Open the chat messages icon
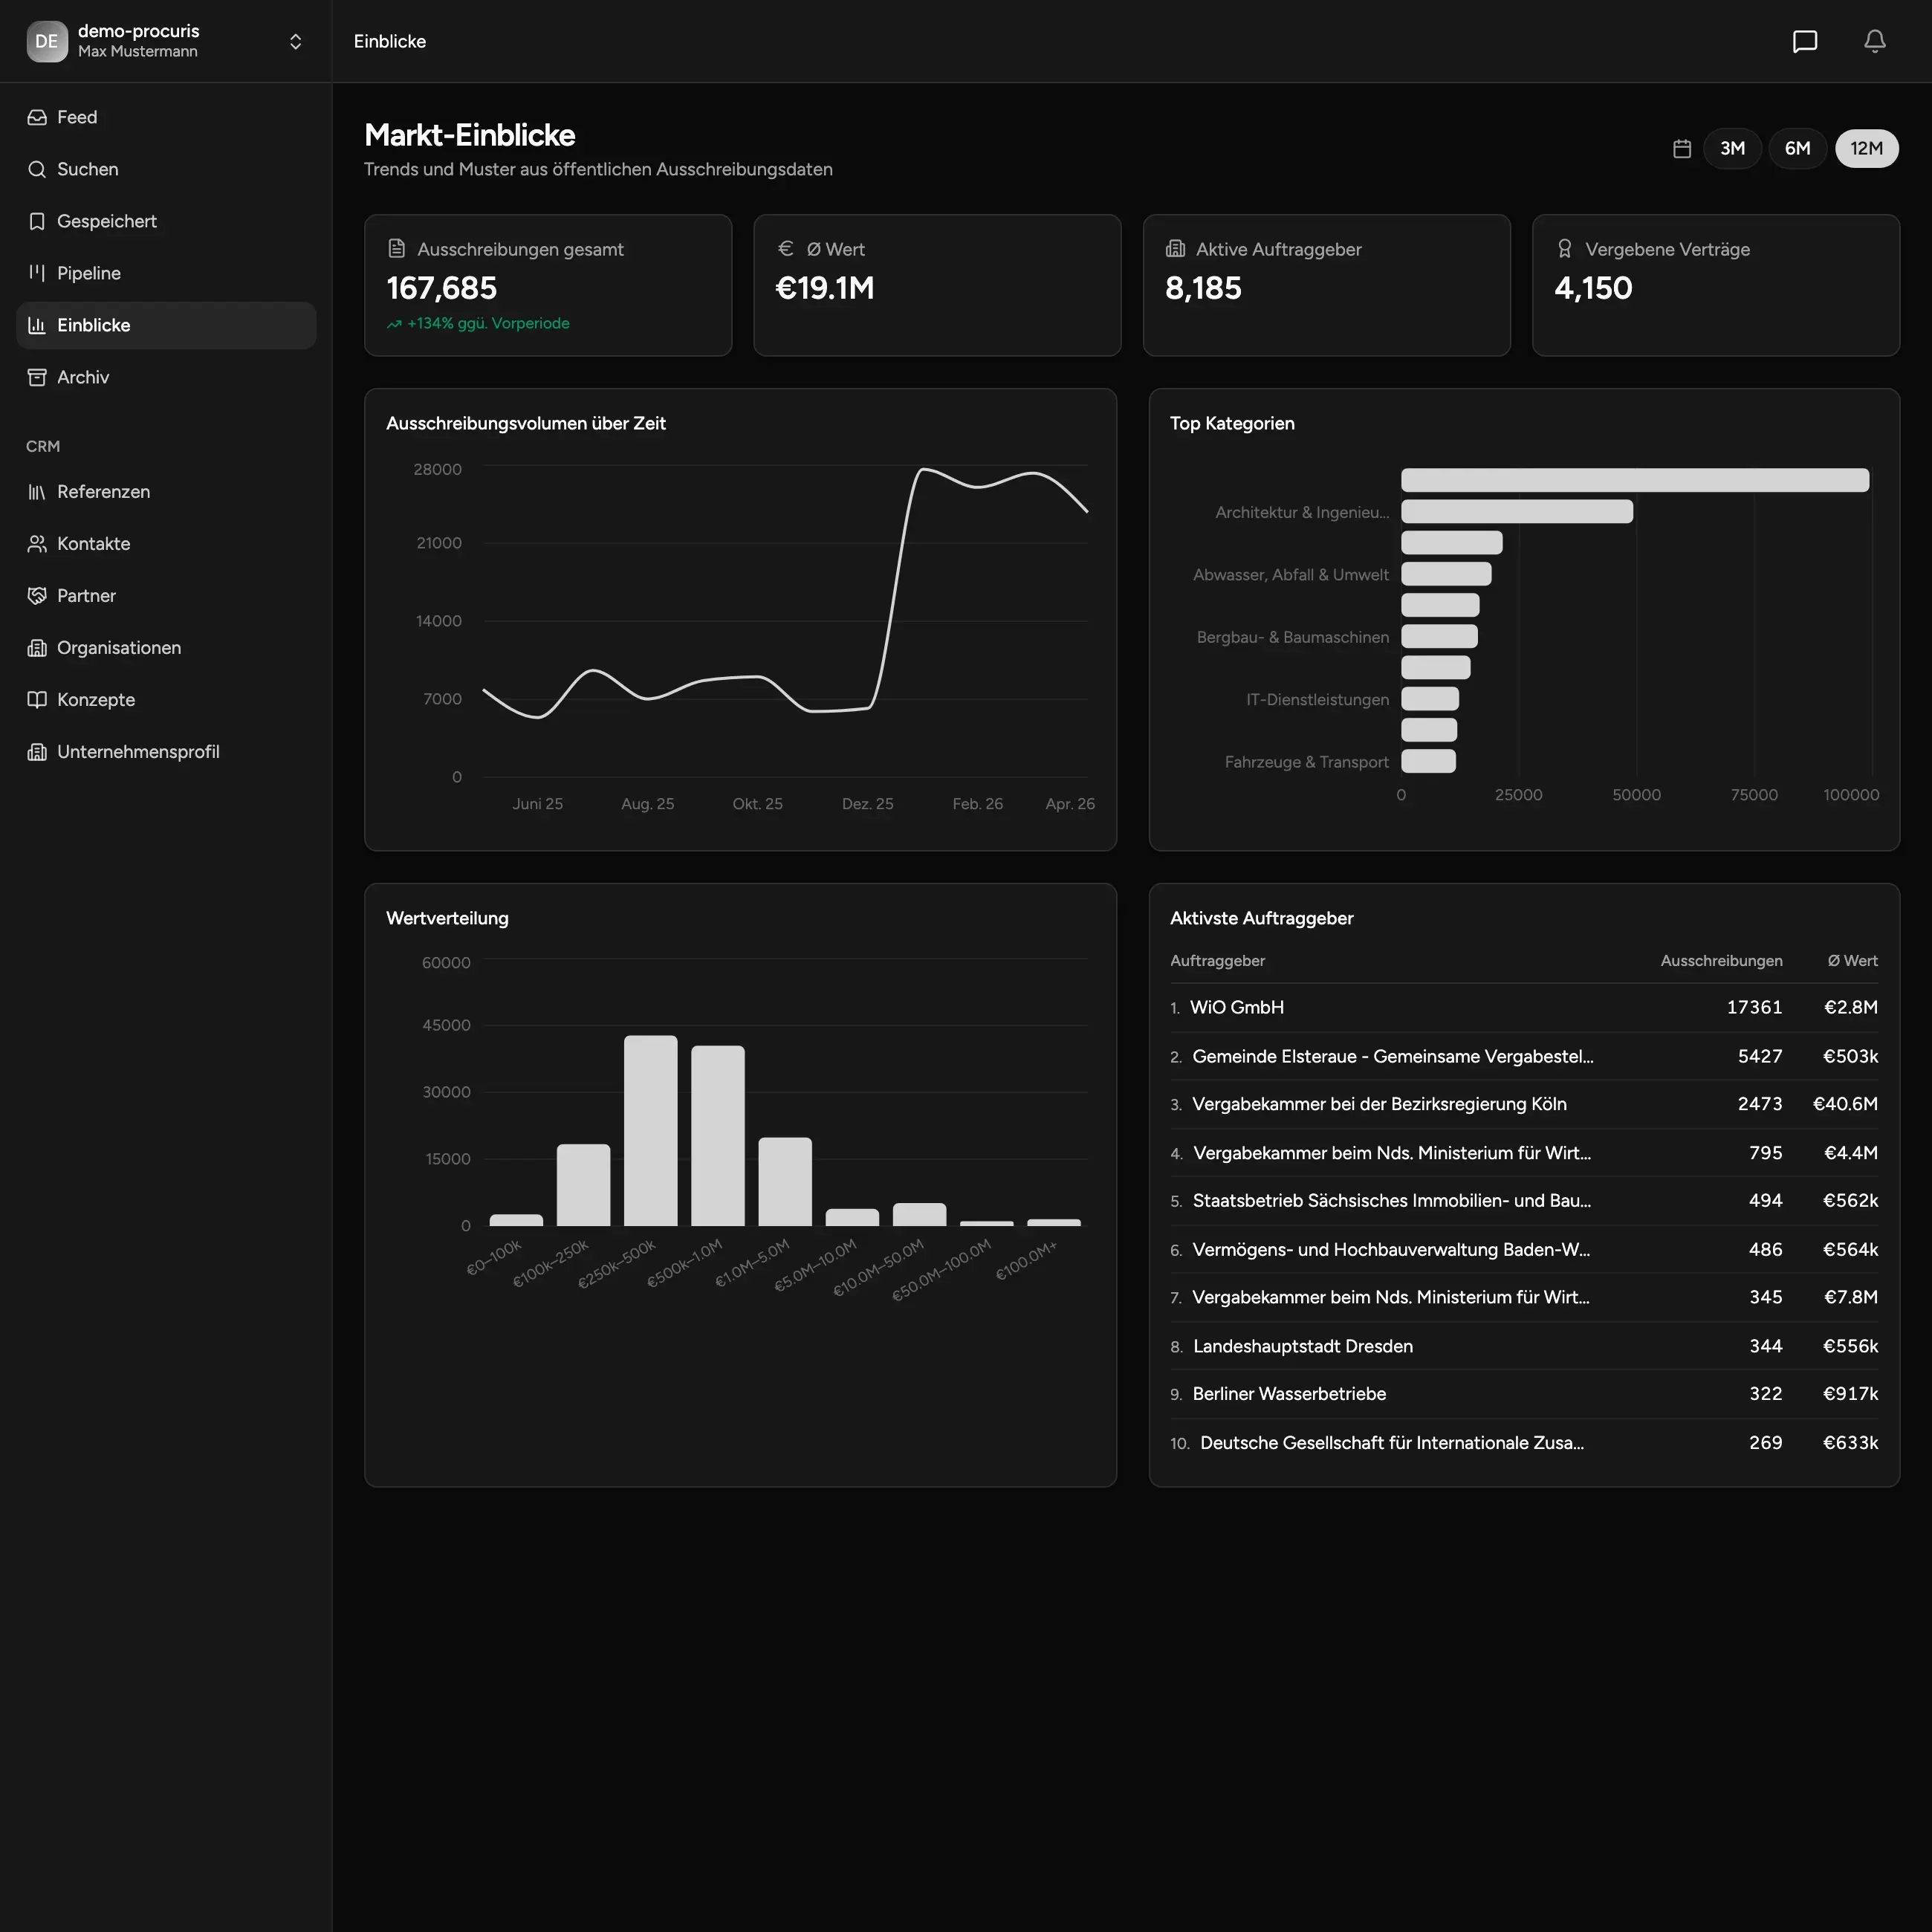The width and height of the screenshot is (1932, 1932). click(1804, 41)
